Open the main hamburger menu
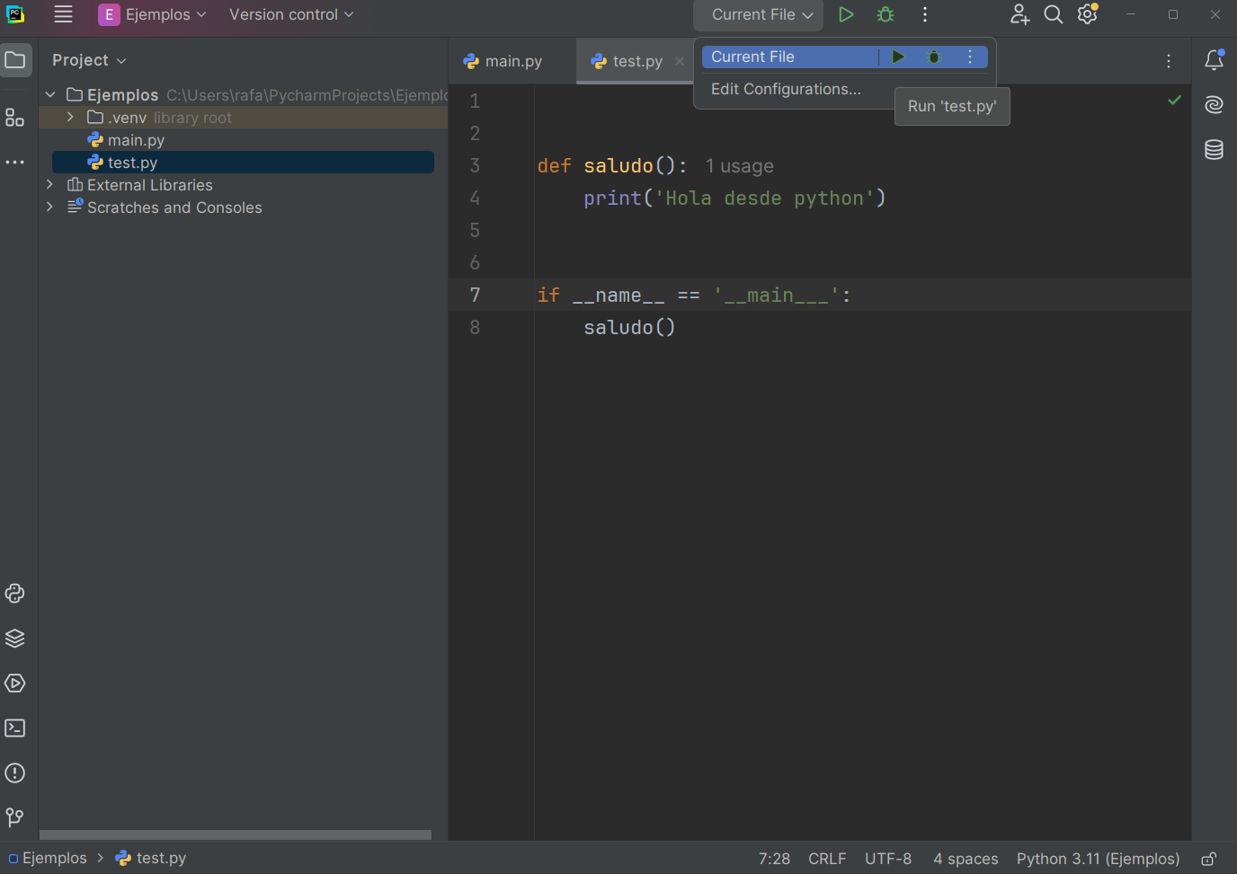The width and height of the screenshot is (1237, 874). [62, 14]
